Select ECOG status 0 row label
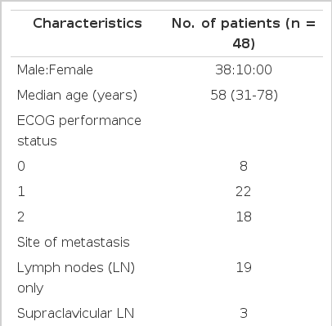Screen dimensions: 332x326 click(21, 166)
